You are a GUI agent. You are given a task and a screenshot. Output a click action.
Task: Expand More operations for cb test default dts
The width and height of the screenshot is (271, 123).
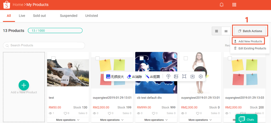(x=156, y=120)
